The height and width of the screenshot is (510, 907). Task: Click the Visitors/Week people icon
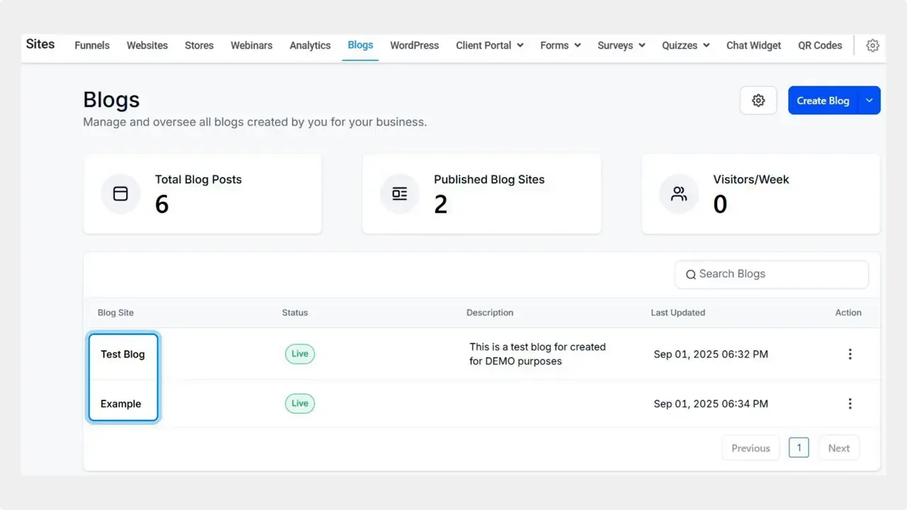(x=678, y=193)
